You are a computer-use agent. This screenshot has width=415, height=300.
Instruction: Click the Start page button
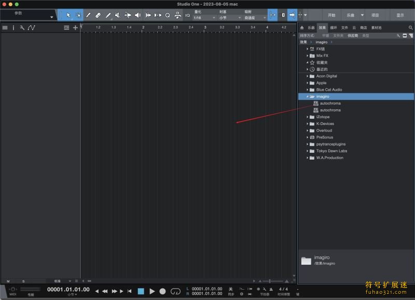331,15
